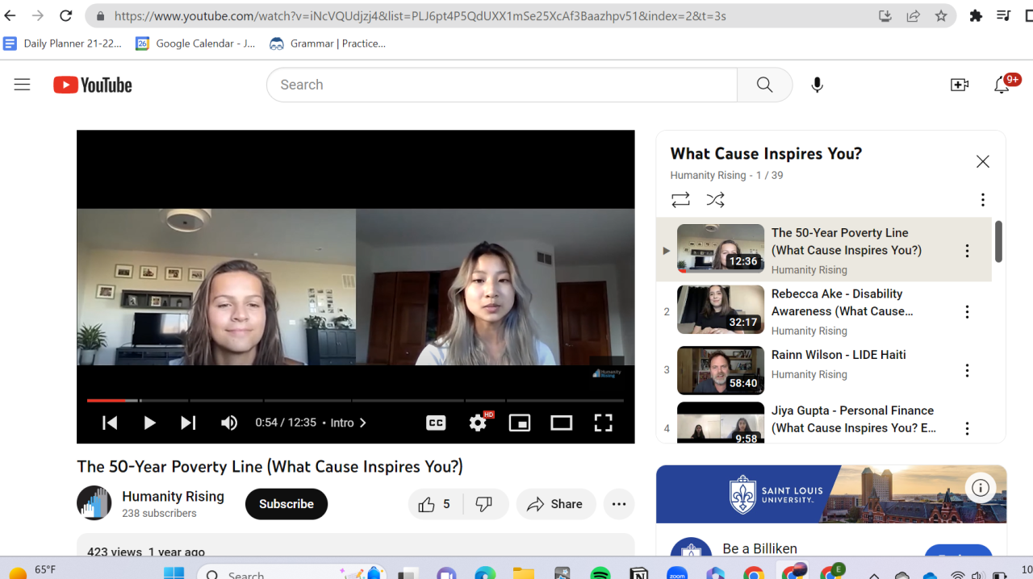Viewport: 1033px width, 579px height.
Task: Open the player settings gear
Action: [x=478, y=423]
